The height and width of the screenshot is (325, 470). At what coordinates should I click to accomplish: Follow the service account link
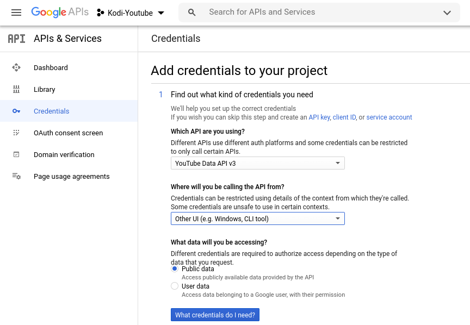tap(389, 117)
